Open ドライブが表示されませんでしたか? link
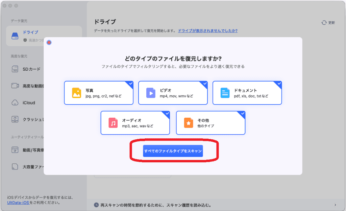Viewport: 346px width, 211px height. 208,31
